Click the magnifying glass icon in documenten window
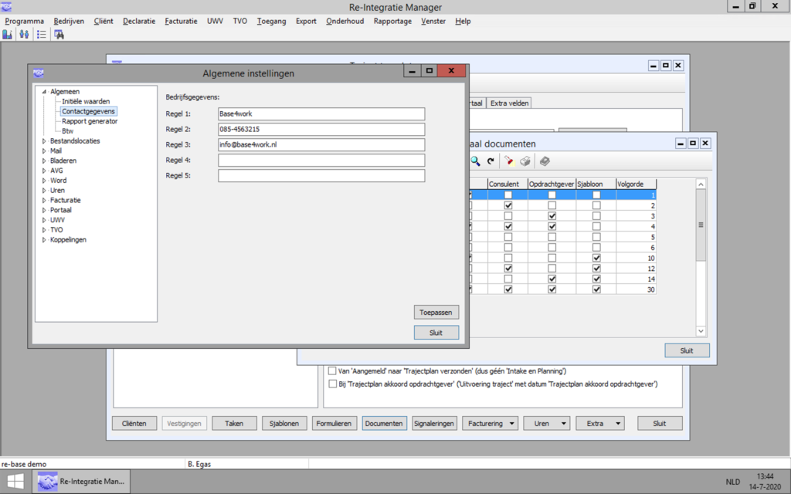Screen dimensions: 791x494 pyautogui.click(x=475, y=161)
